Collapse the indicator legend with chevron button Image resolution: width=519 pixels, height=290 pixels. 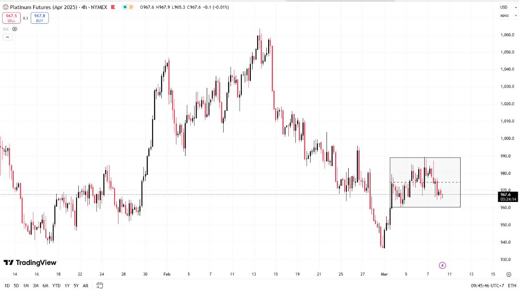pyautogui.click(x=7, y=37)
